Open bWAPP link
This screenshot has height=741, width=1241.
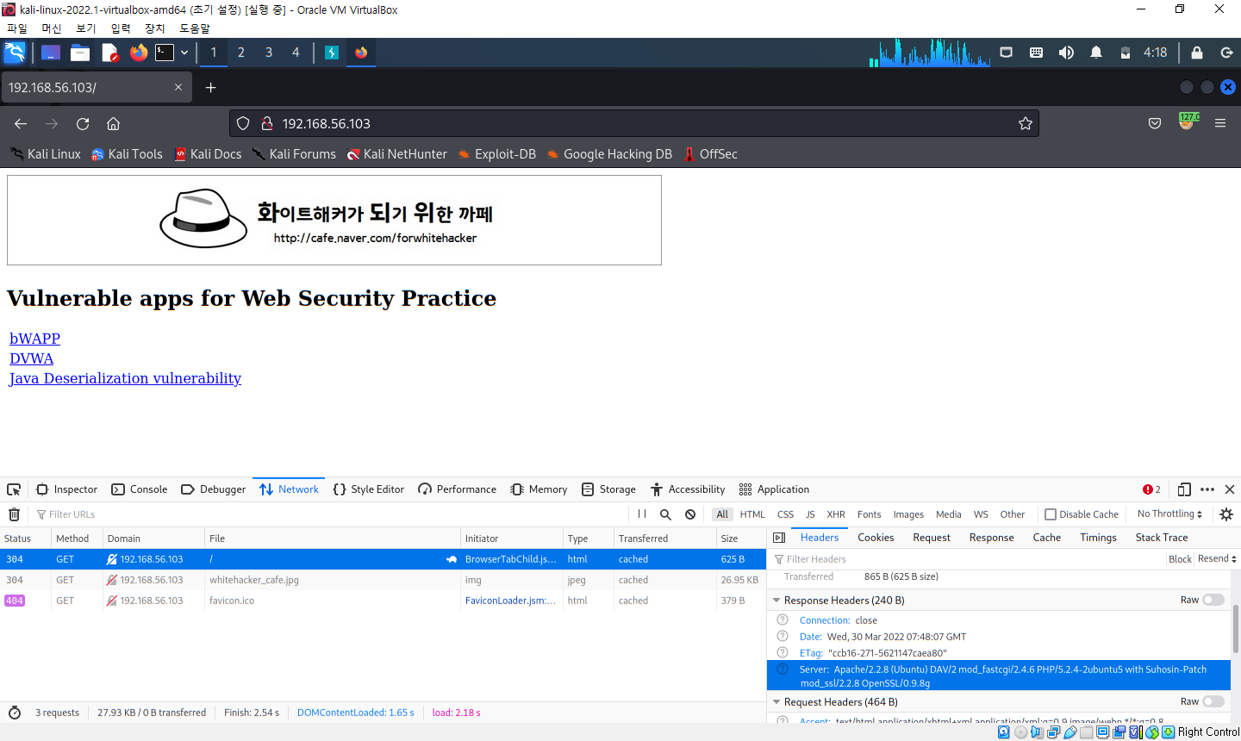tap(34, 339)
